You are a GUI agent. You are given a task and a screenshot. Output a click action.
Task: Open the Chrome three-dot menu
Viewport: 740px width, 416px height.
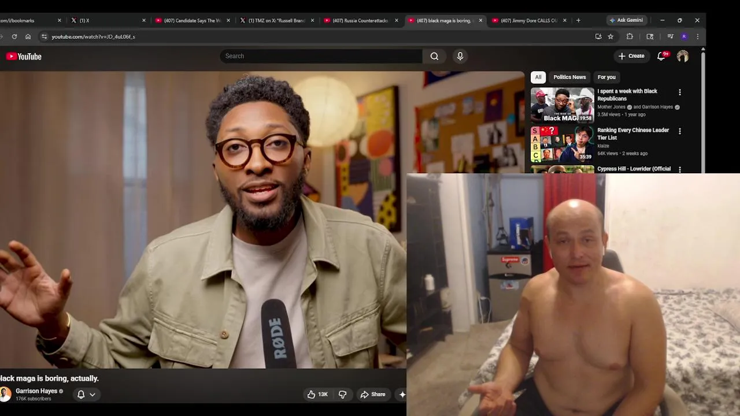pyautogui.click(x=698, y=36)
